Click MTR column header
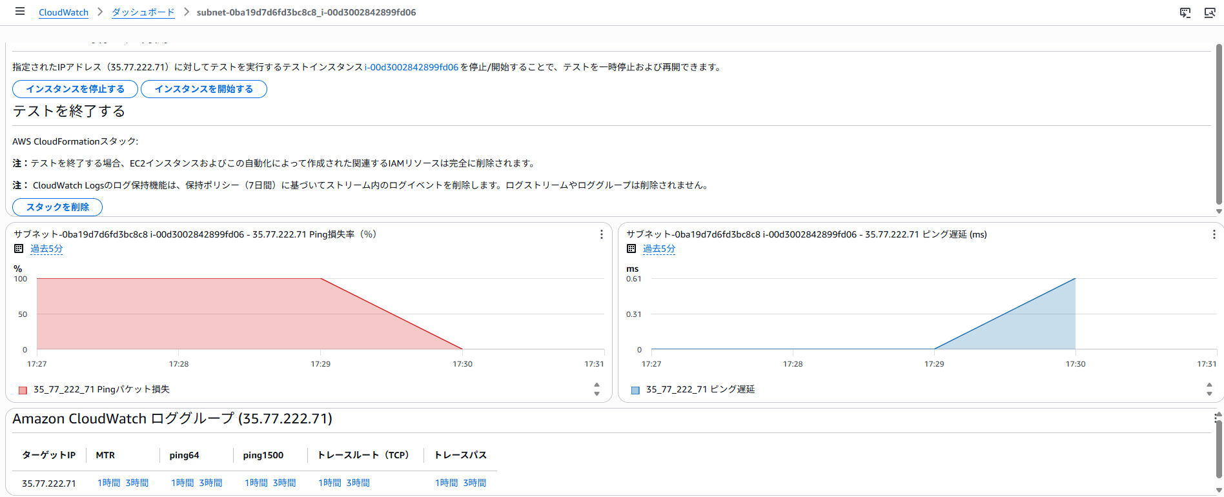The image size is (1224, 497). coord(105,455)
